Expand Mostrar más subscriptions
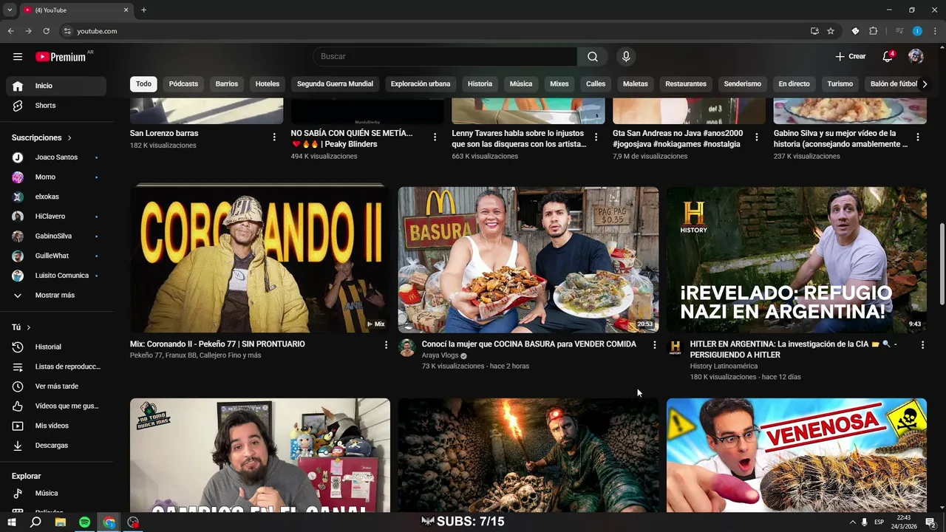This screenshot has width=946, height=532. (x=56, y=296)
